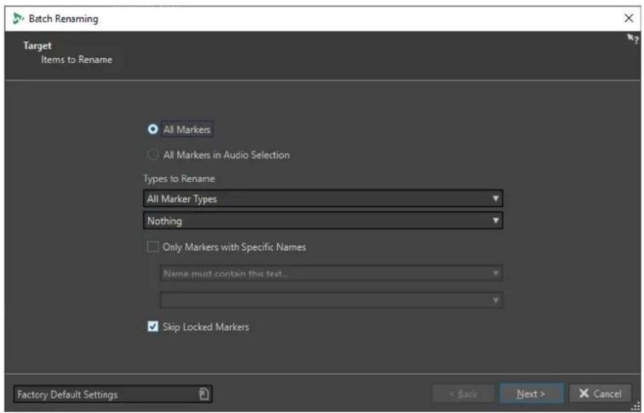
Task: Click the dialog resize grip in the corner
Action: click(x=637, y=407)
